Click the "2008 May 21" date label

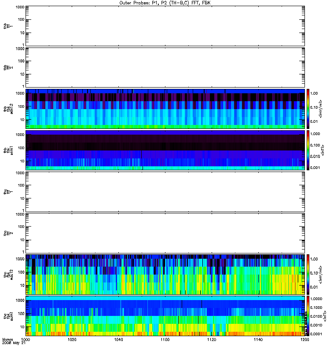point(12,344)
